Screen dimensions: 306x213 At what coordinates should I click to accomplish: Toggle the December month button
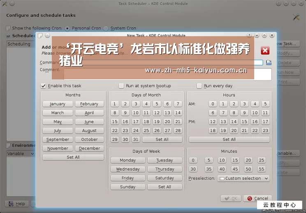click(89, 148)
